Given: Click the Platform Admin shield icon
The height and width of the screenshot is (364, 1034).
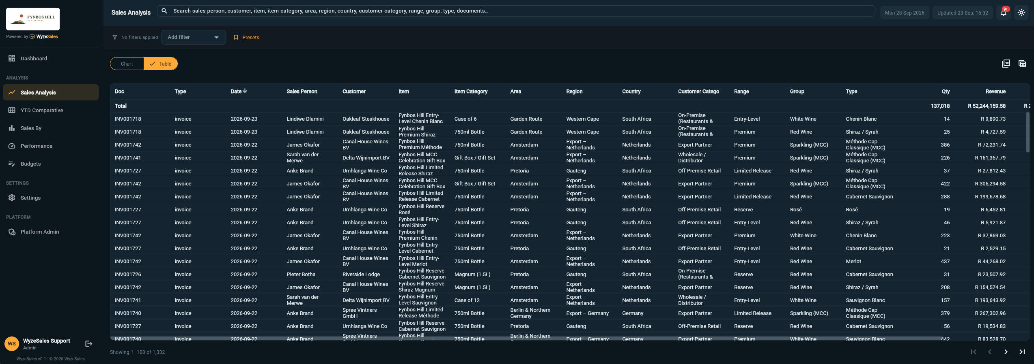Looking at the screenshot, I should pyautogui.click(x=12, y=232).
